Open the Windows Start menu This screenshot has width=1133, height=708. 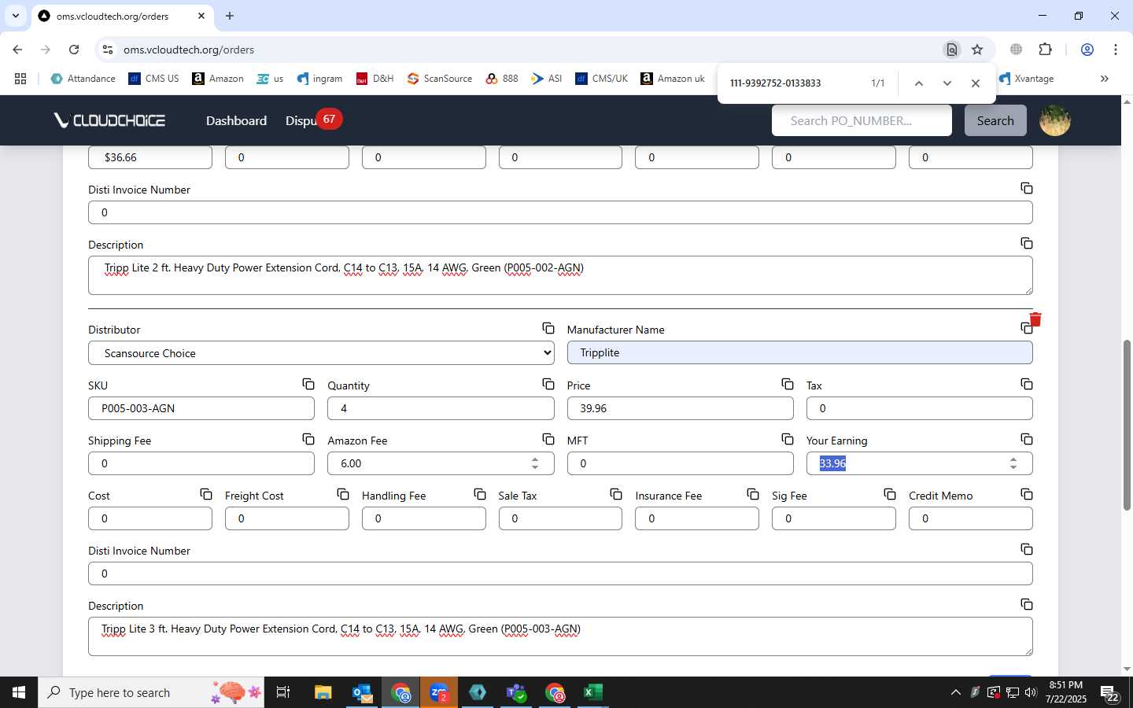[x=19, y=692]
